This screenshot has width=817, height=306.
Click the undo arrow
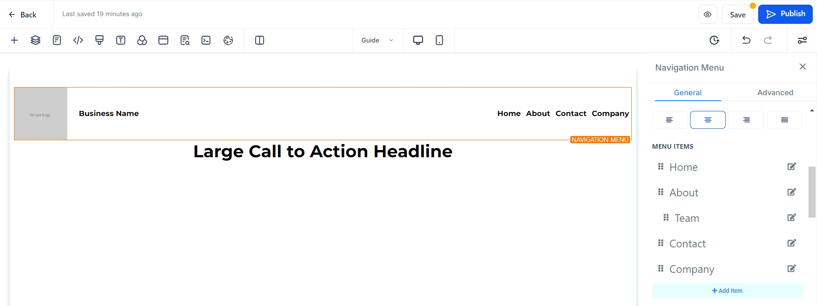point(746,40)
